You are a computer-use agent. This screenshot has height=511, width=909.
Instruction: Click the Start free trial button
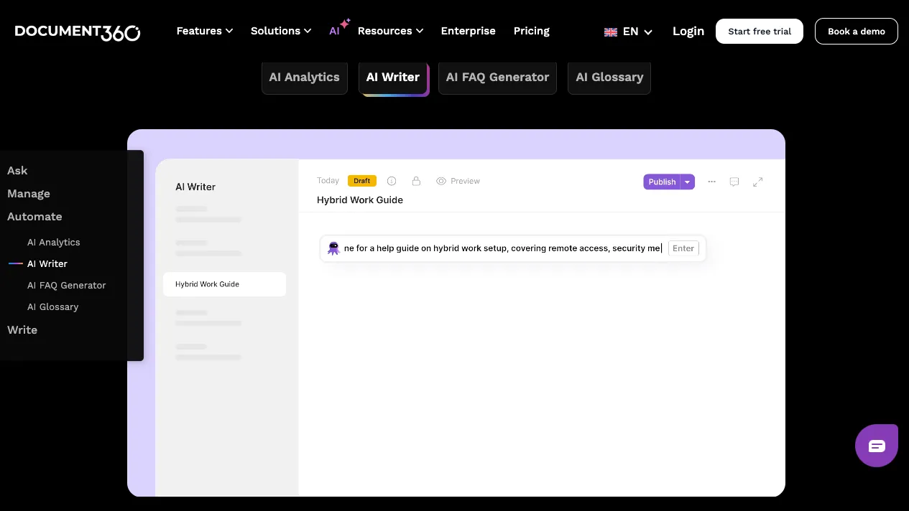(x=760, y=32)
